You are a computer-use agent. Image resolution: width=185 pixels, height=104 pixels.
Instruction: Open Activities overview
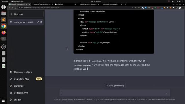(5, 1)
